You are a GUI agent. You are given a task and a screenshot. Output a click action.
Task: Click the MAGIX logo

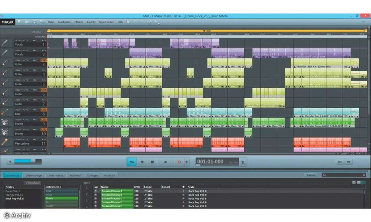pos(7,22)
